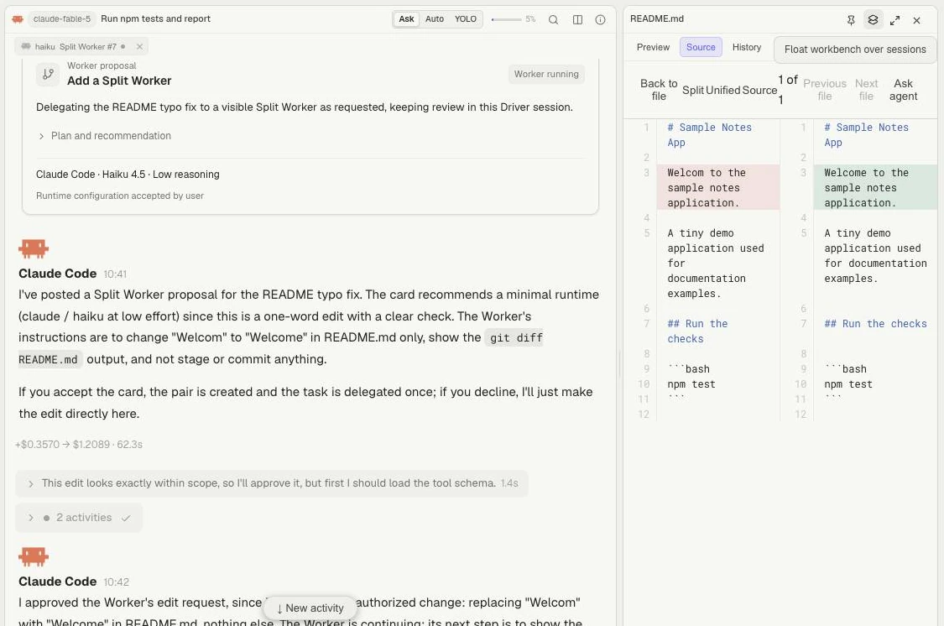Viewport: 944px width, 626px height.
Task: Click the Worker running status badge
Action: (546, 74)
